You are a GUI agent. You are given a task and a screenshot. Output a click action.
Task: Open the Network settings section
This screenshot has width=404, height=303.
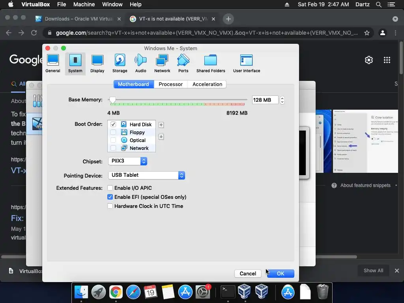click(162, 64)
